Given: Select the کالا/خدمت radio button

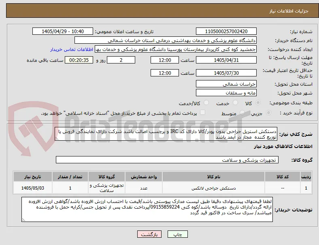Looking at the screenshot, I should tap(206, 103).
